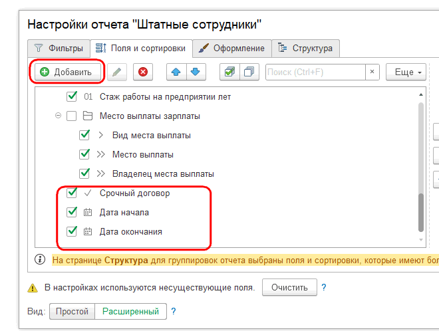Image resolution: width=439 pixels, height=331 pixels.
Task: Select the Дата начала field text
Action: tap(124, 213)
